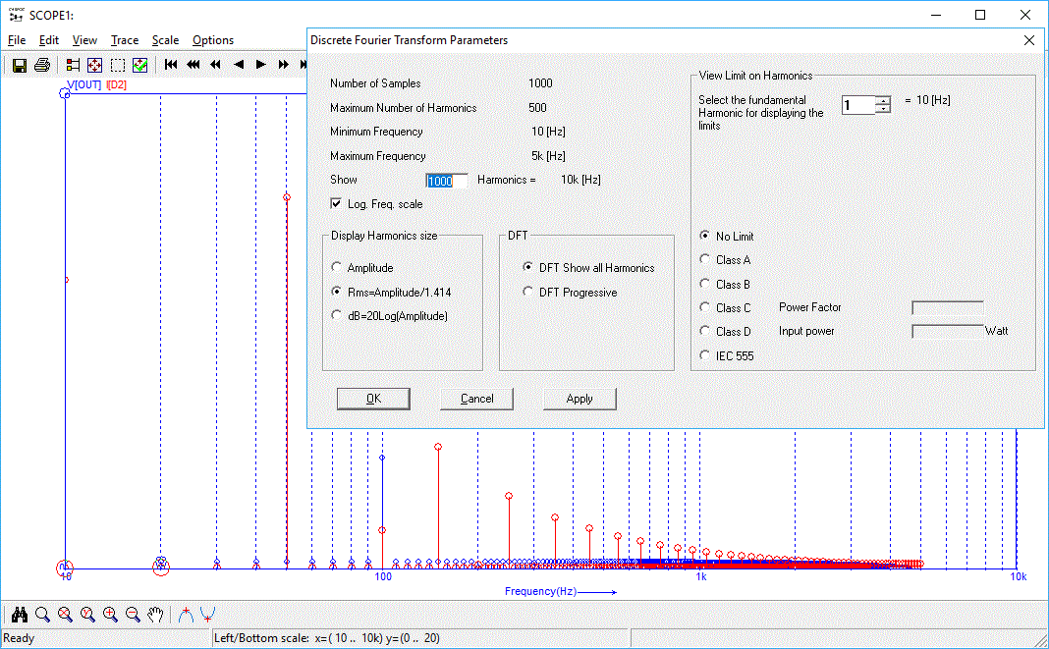1049x649 pixels.
Task: Click the X-axis zoom magnifier icon
Action: click(65, 615)
